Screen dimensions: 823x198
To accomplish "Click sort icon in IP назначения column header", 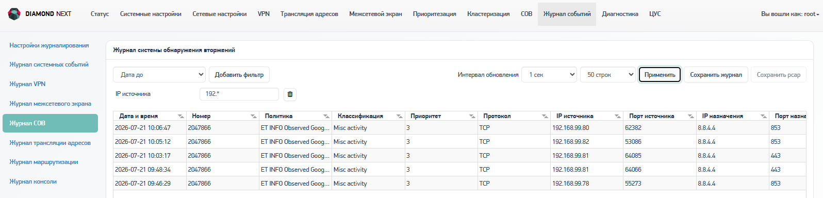I will coord(763,116).
